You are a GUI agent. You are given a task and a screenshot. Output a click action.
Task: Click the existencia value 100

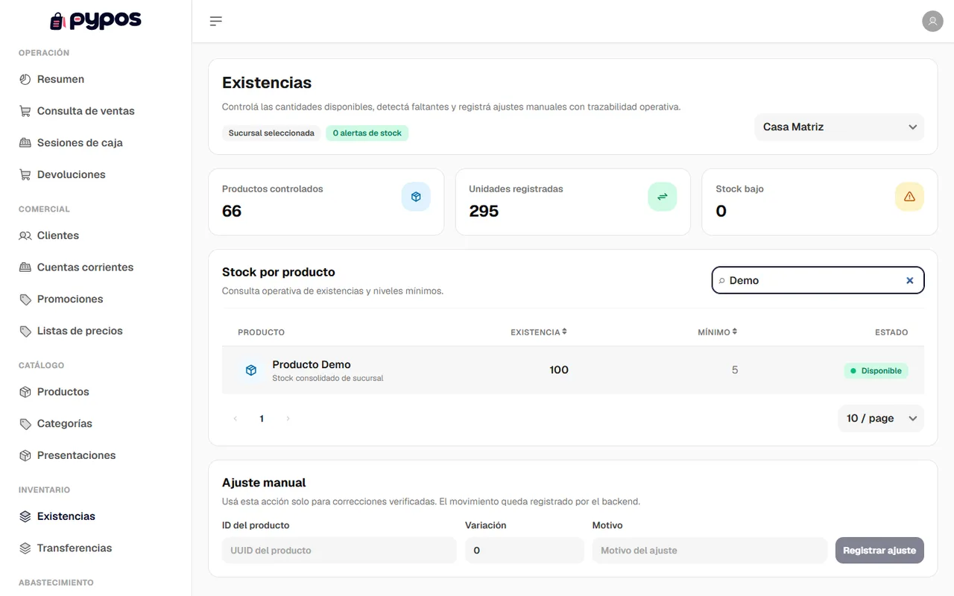pyautogui.click(x=559, y=370)
